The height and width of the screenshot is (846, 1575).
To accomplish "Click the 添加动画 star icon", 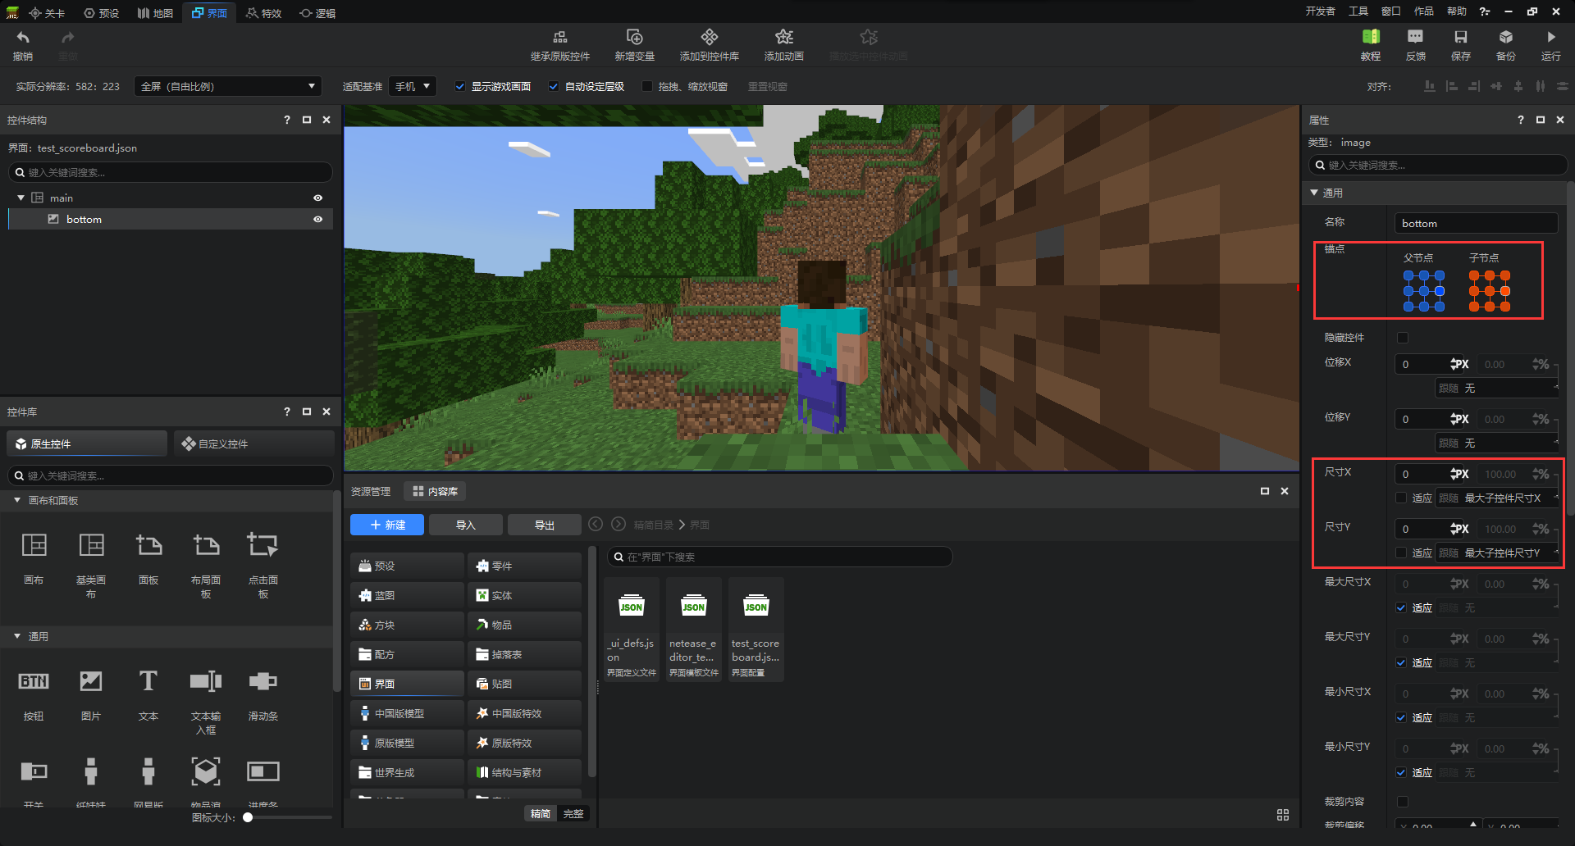I will coord(784,37).
